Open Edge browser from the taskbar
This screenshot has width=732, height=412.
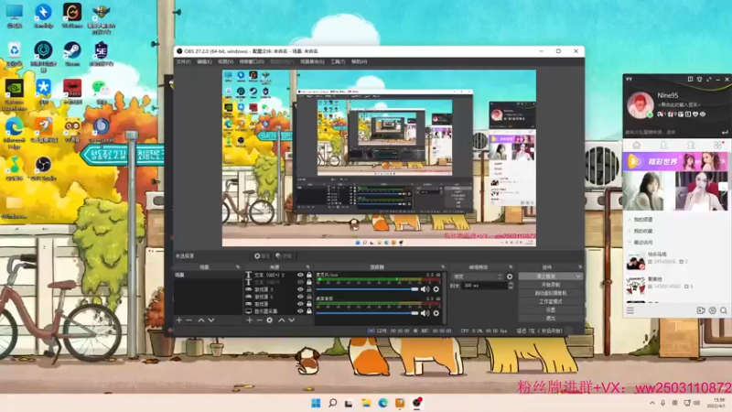[x=382, y=403]
